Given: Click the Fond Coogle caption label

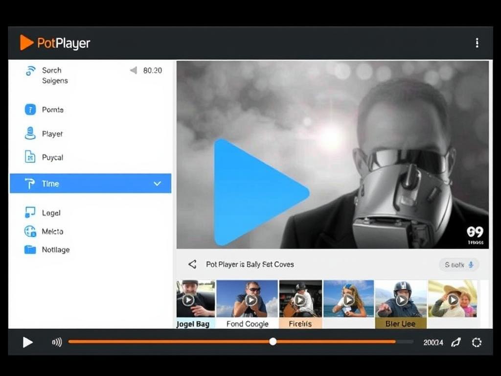Looking at the screenshot, I should [x=247, y=324].
